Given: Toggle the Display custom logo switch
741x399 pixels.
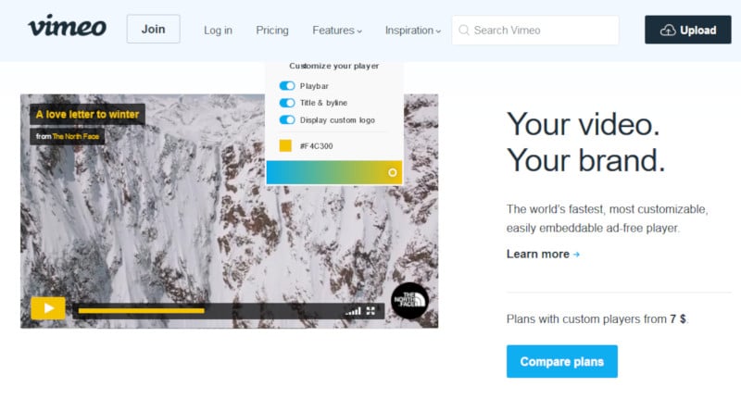Looking at the screenshot, I should point(287,120).
